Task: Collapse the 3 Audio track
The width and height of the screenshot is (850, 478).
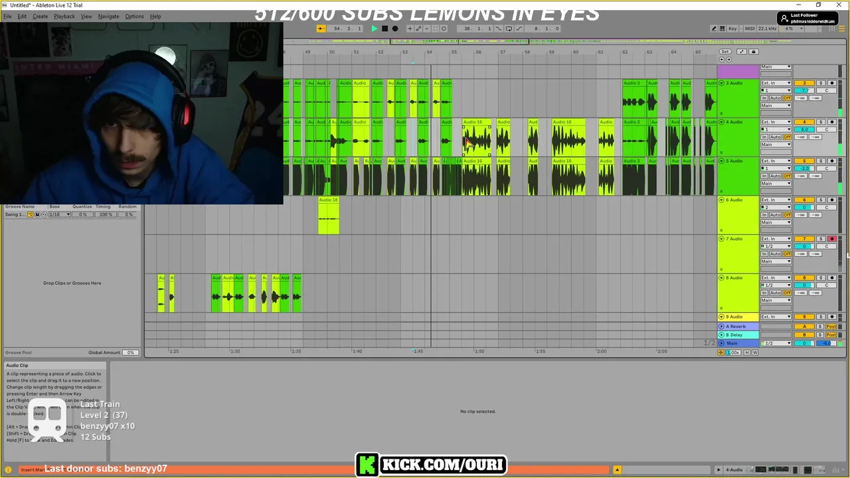Action: coord(722,83)
